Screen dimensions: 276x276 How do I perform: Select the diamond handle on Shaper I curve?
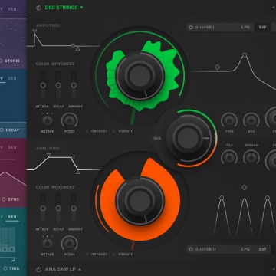click(x=217, y=67)
